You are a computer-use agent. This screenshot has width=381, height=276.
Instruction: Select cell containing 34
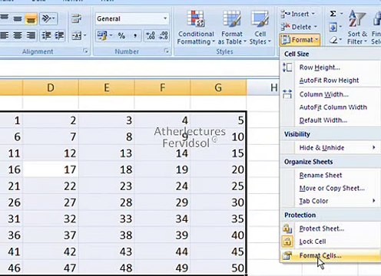click(x=162, y=219)
